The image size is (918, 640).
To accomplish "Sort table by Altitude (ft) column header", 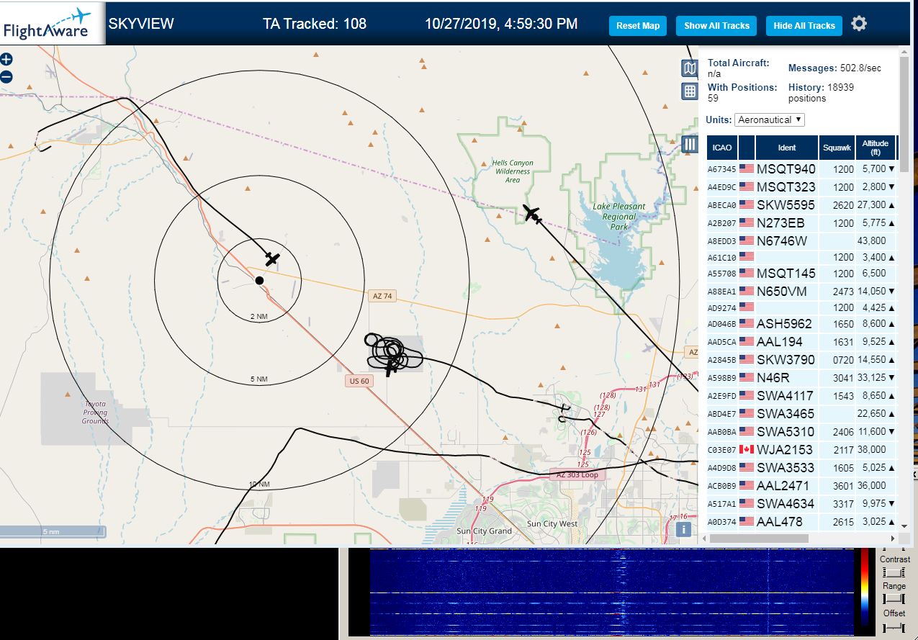I will point(876,148).
